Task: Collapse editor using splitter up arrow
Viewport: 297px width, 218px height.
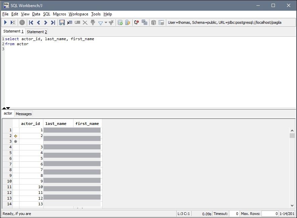Action: (4, 108)
